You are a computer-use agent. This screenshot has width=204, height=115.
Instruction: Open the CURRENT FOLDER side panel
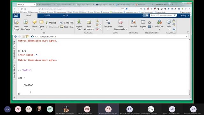(14, 50)
